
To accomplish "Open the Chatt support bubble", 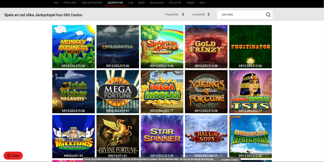I will tap(13, 156).
